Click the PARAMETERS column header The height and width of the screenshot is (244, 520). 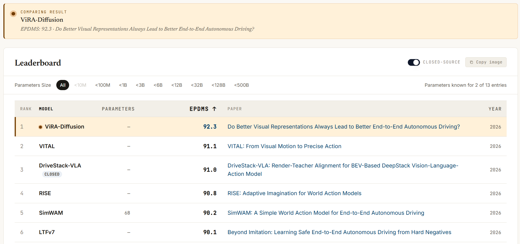(118, 109)
